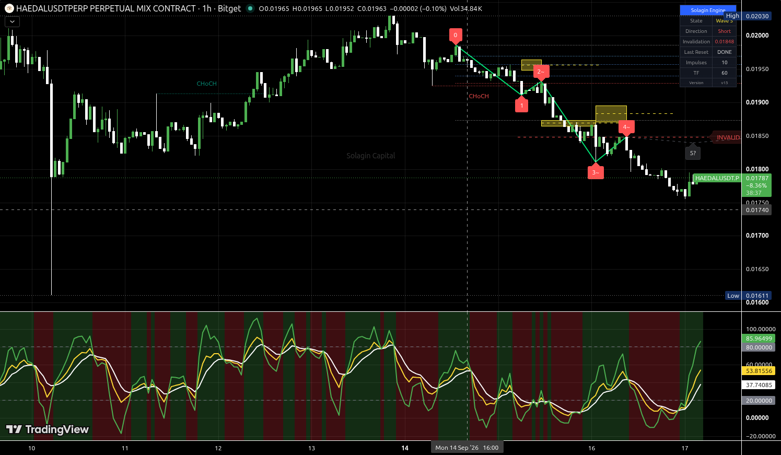
Task: Select red wave marker labeled 2~
Action: pos(541,72)
